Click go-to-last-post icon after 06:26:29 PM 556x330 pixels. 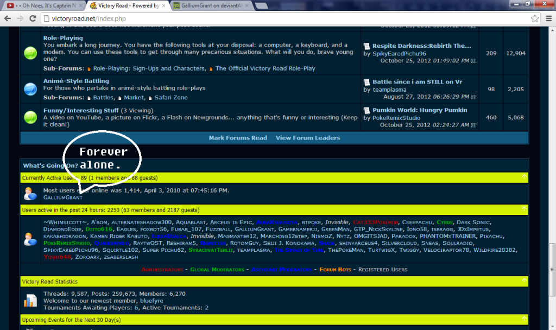(474, 97)
